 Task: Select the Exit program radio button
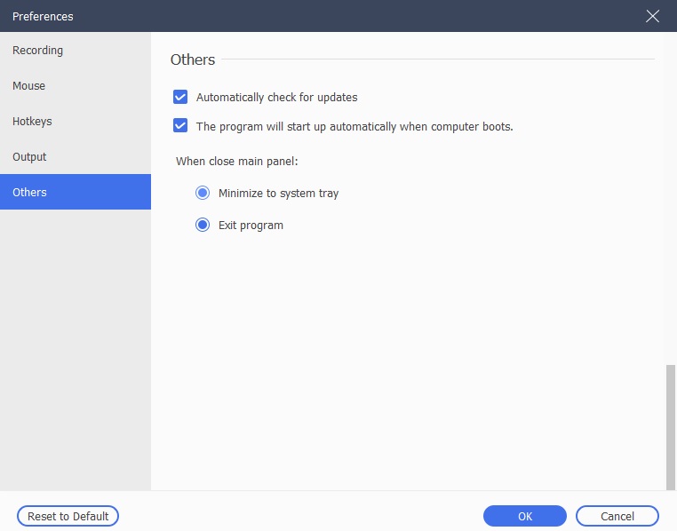[203, 225]
